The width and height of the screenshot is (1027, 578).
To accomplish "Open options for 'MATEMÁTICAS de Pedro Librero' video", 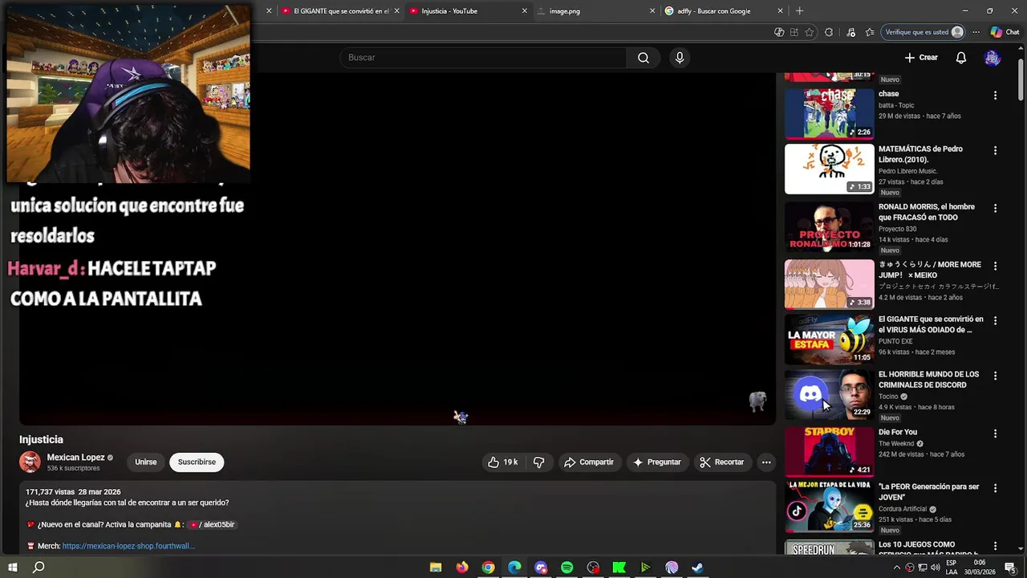I will click(995, 151).
